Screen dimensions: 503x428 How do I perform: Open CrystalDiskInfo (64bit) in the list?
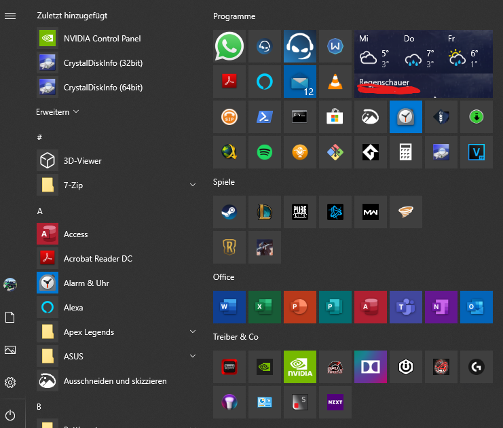[117, 88]
